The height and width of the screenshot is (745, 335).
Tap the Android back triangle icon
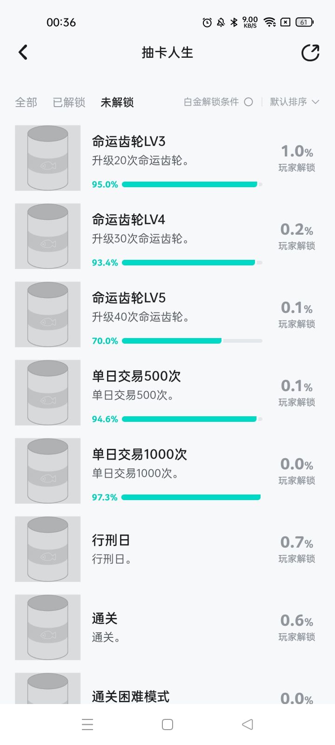[x=248, y=725]
